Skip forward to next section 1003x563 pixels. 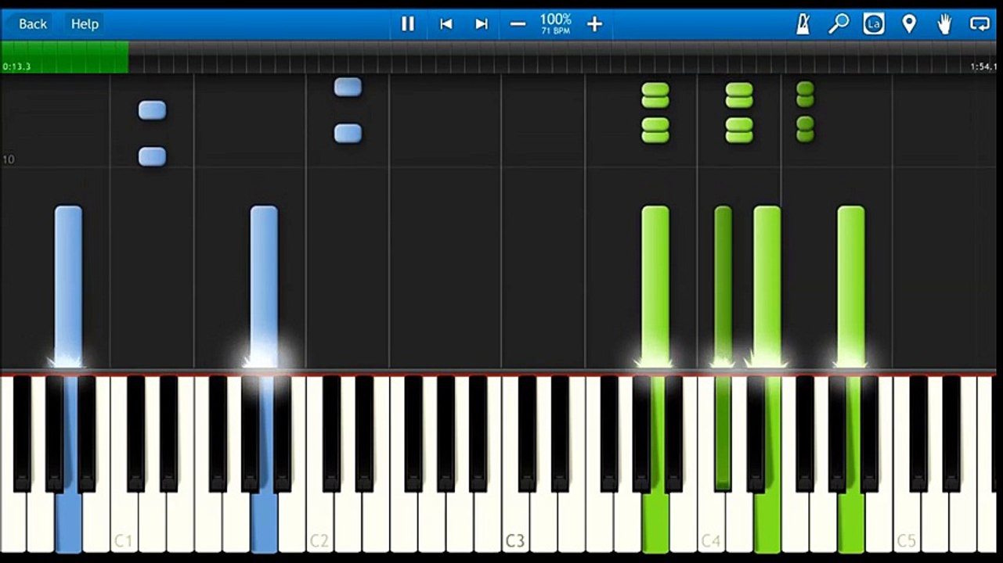482,24
